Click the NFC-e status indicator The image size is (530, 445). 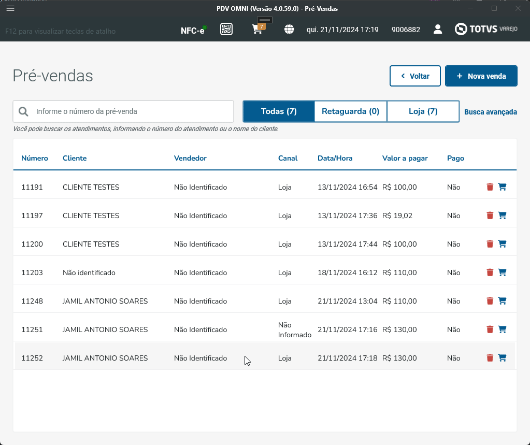[193, 30]
